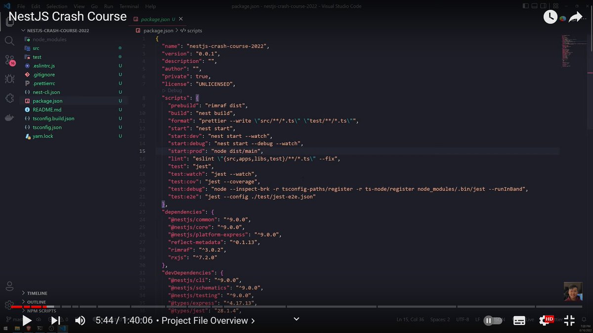
Task: Open the Project File Overview chapter list
Action: click(x=208, y=321)
